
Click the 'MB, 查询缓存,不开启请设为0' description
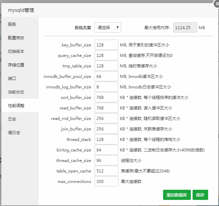pyautogui.click(x=146, y=56)
